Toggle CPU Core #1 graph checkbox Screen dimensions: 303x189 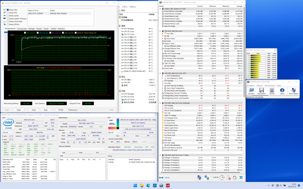click(25, 33)
